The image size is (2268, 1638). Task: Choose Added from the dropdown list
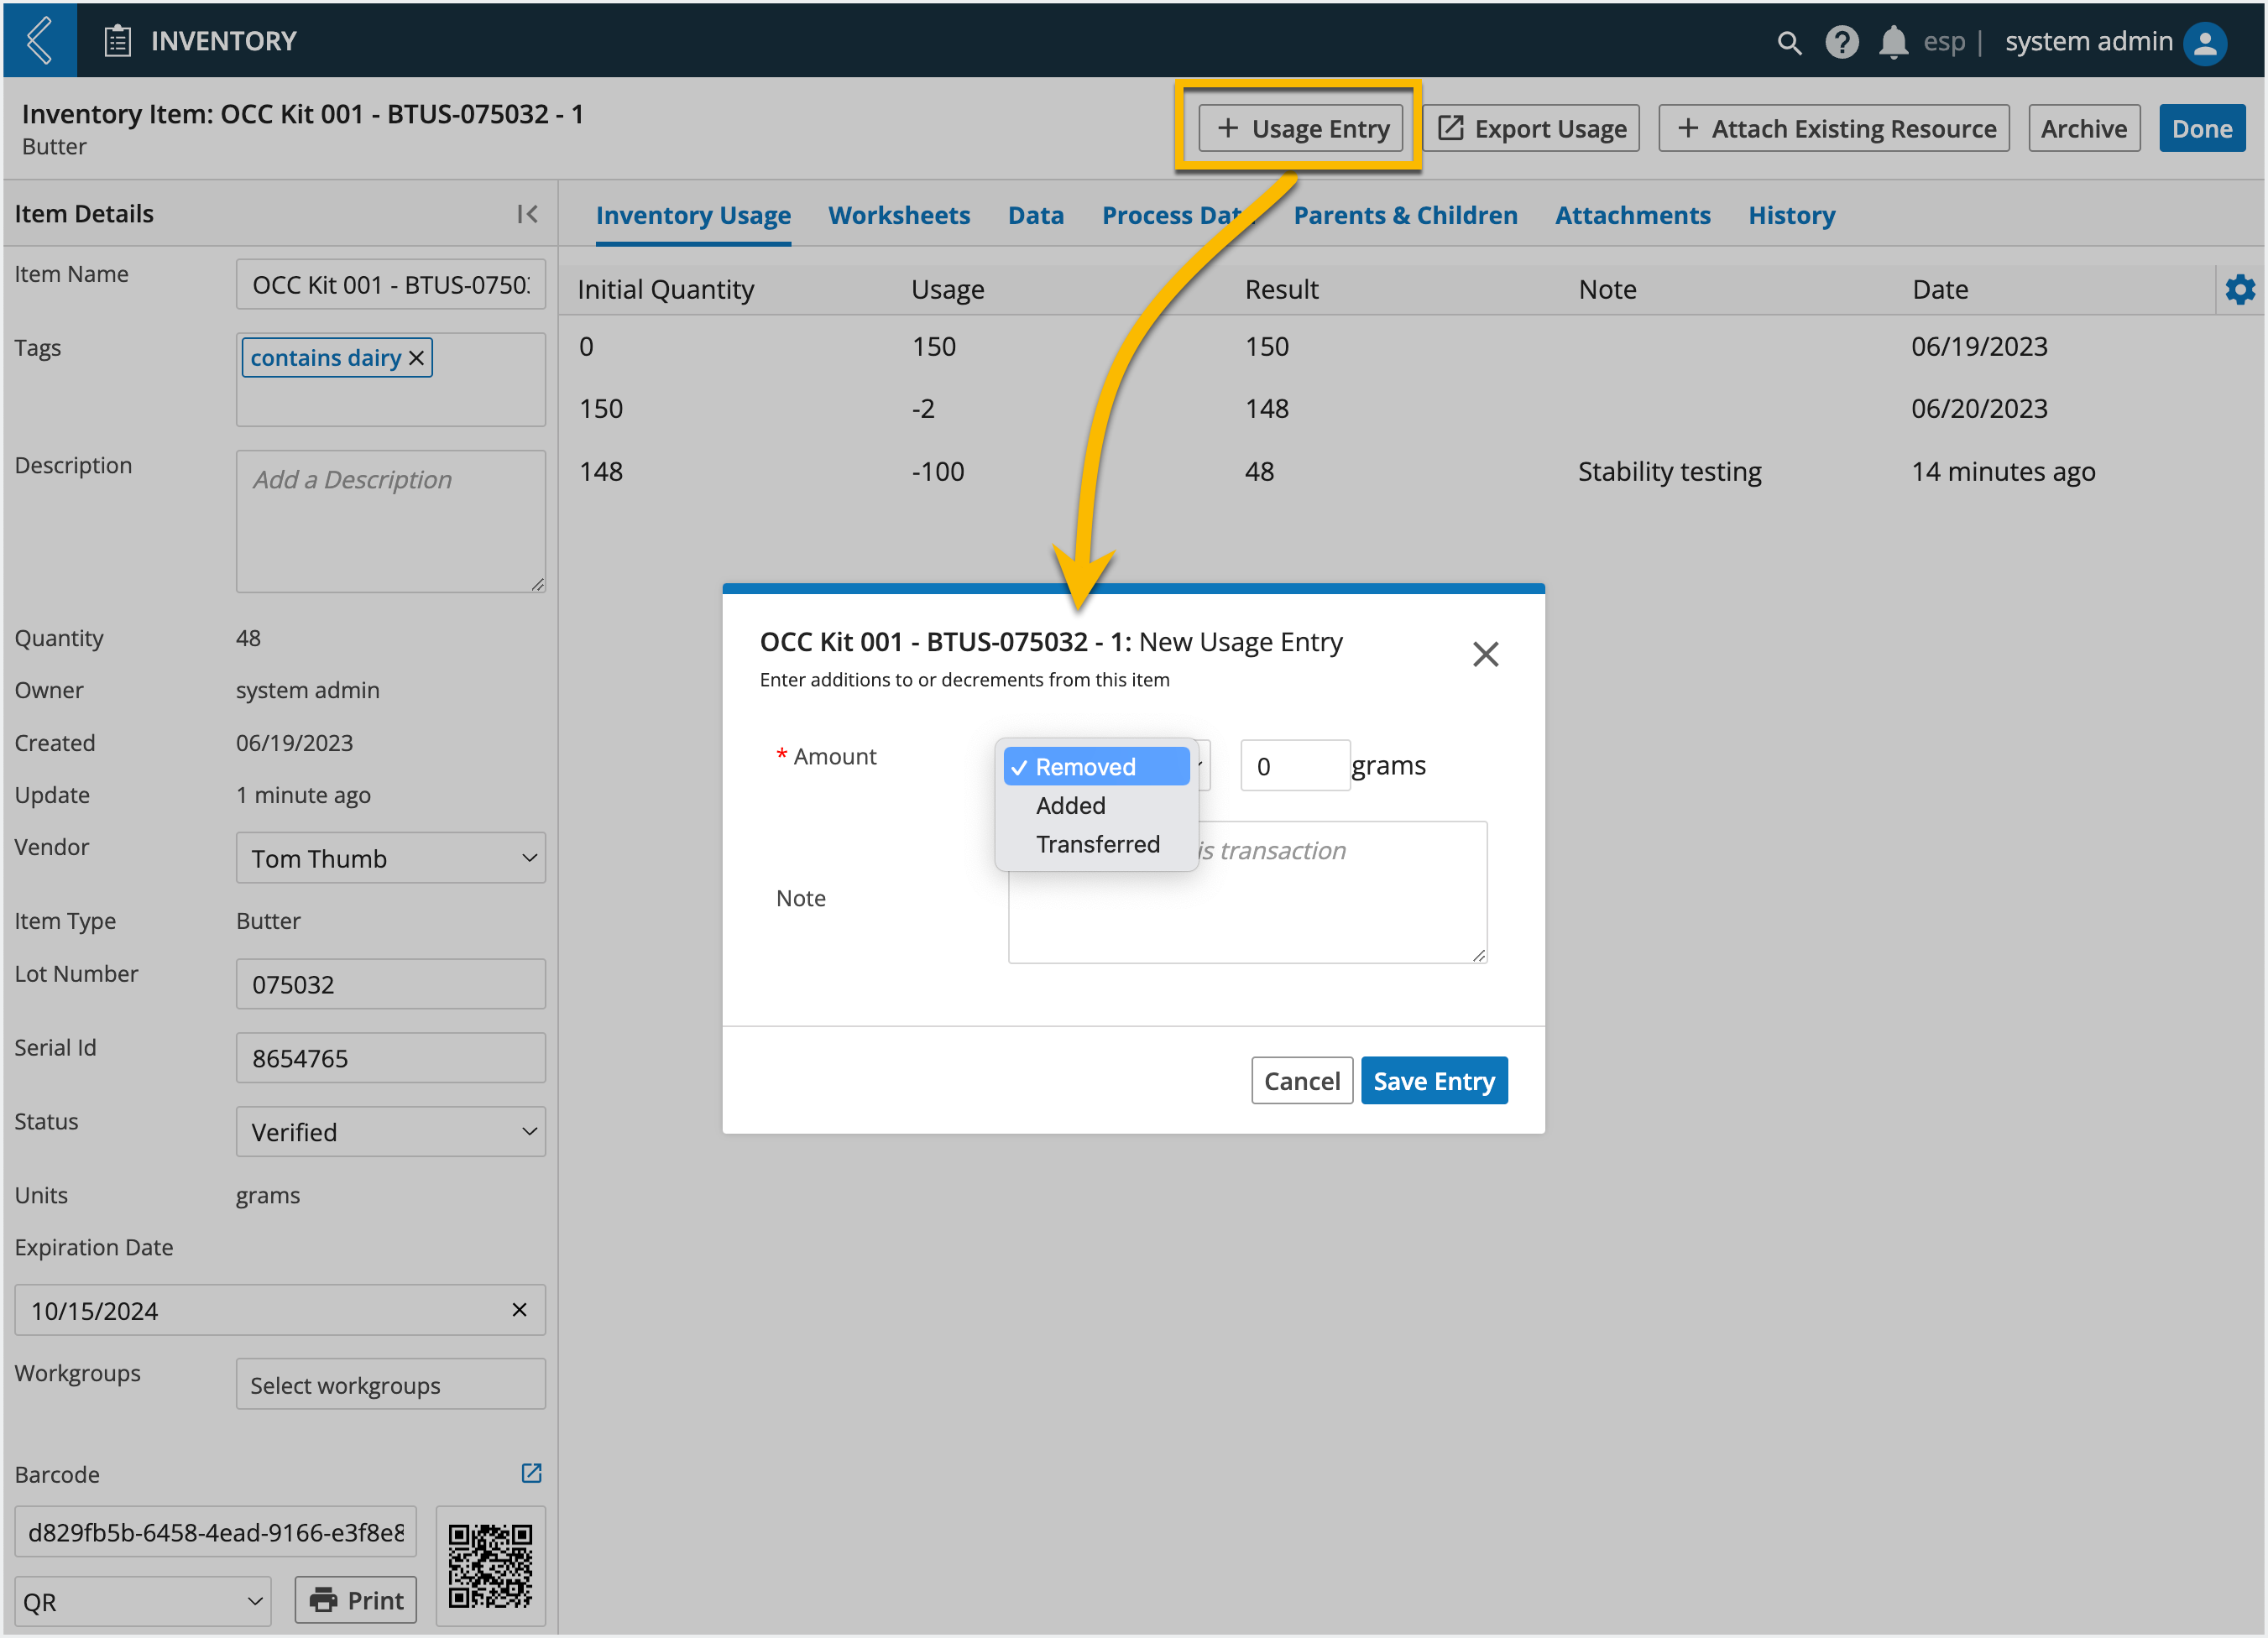[x=1097, y=806]
